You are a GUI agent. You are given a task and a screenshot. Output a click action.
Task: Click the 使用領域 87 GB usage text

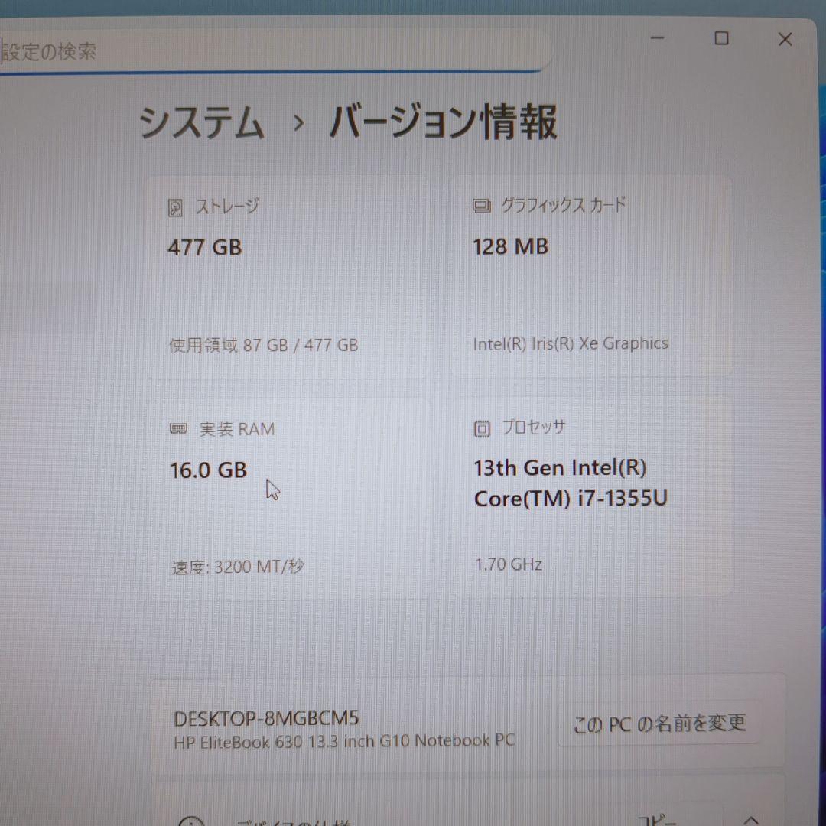pos(262,345)
